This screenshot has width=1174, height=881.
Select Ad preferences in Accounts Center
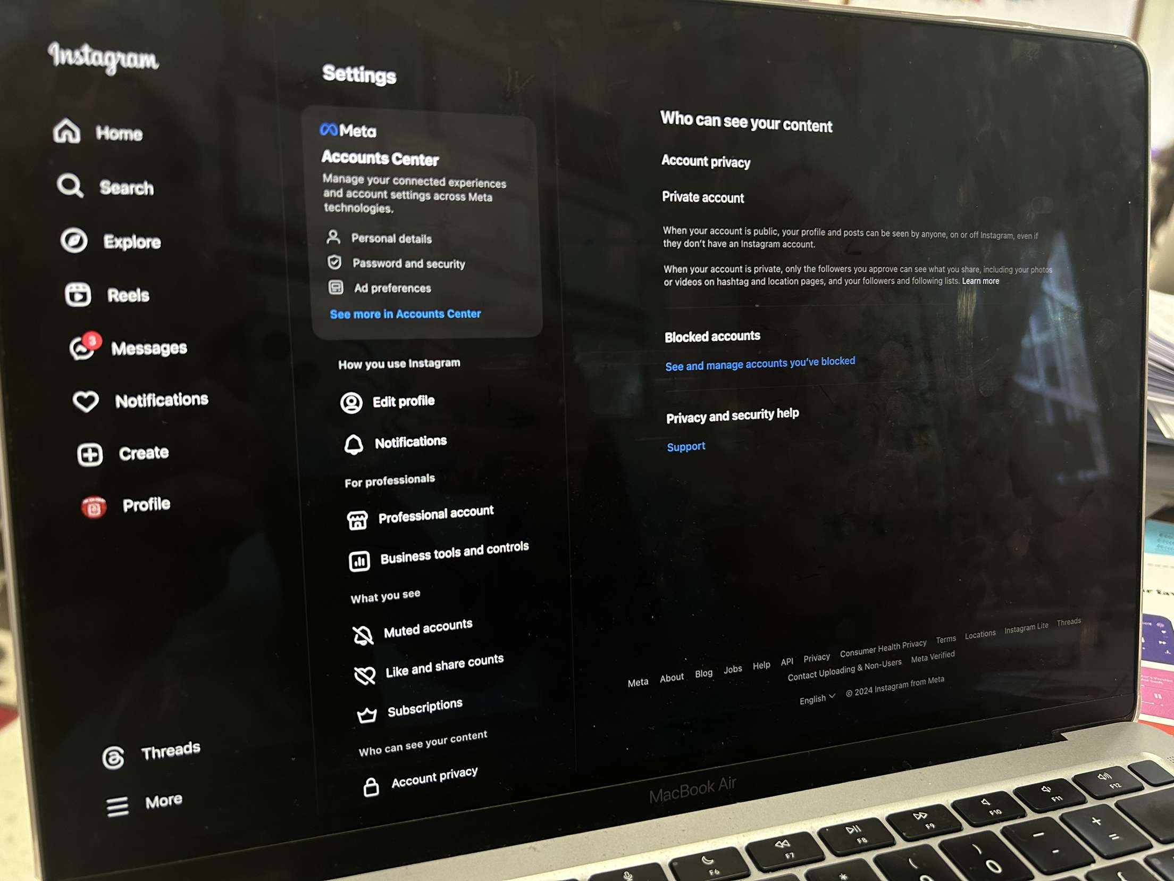pos(391,289)
